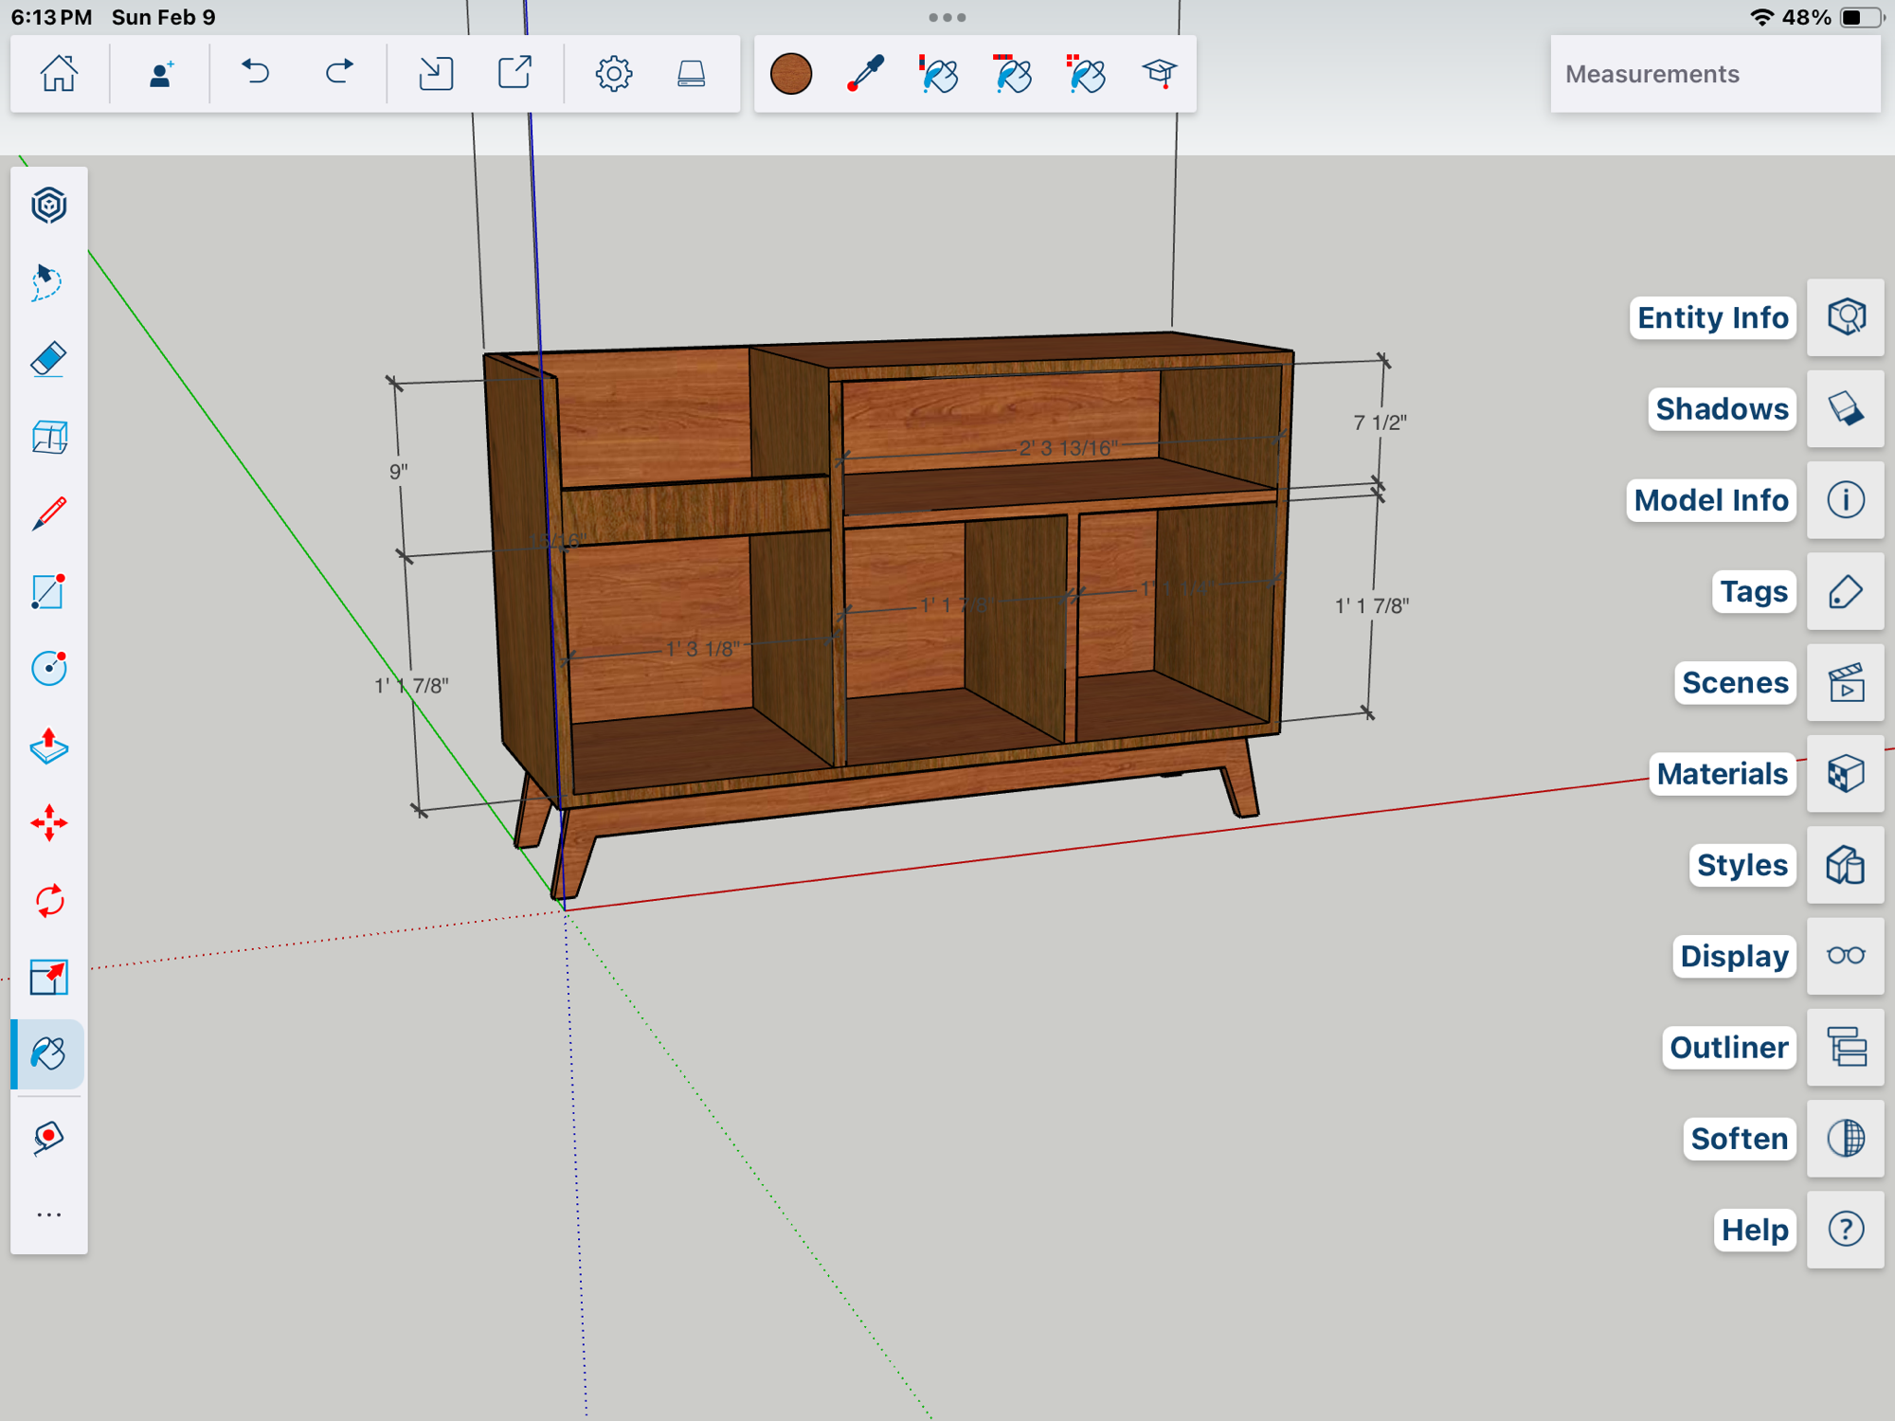Open the Materials panel

(x=1845, y=774)
